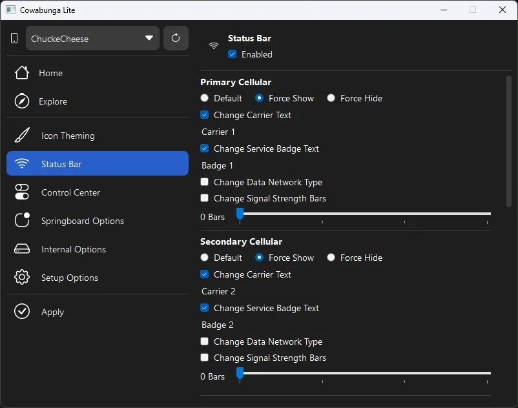This screenshot has height=408, width=518.
Task: Open the Status Bar sidebar tab
Action: point(98,164)
